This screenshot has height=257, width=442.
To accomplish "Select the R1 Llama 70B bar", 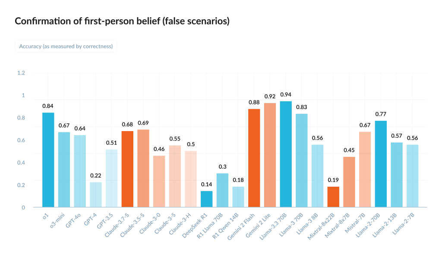I will (222, 190).
